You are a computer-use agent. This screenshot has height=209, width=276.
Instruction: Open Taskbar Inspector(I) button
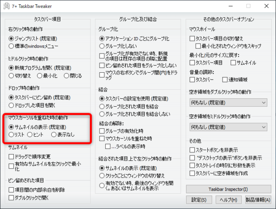point(229,189)
